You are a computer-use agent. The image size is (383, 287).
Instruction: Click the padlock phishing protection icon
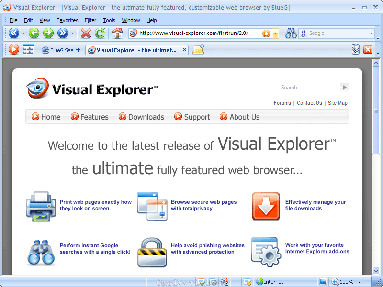pos(152,253)
